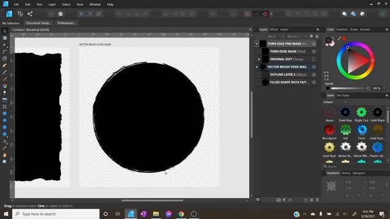390x219 pixels.
Task: Click the lock layer icon
Action: (317, 36)
